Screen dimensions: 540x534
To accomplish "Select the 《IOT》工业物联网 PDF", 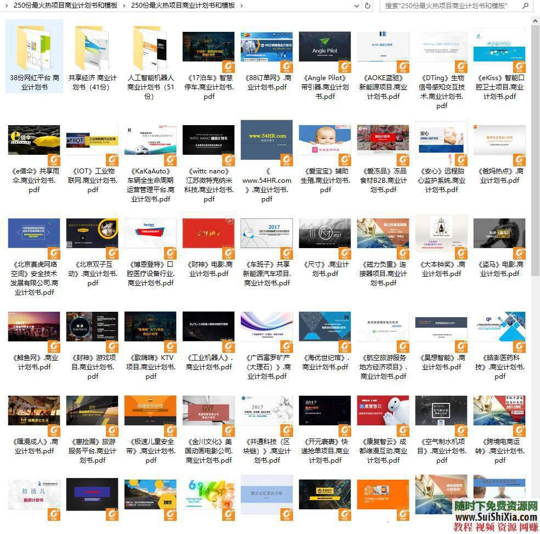I will tap(92, 159).
